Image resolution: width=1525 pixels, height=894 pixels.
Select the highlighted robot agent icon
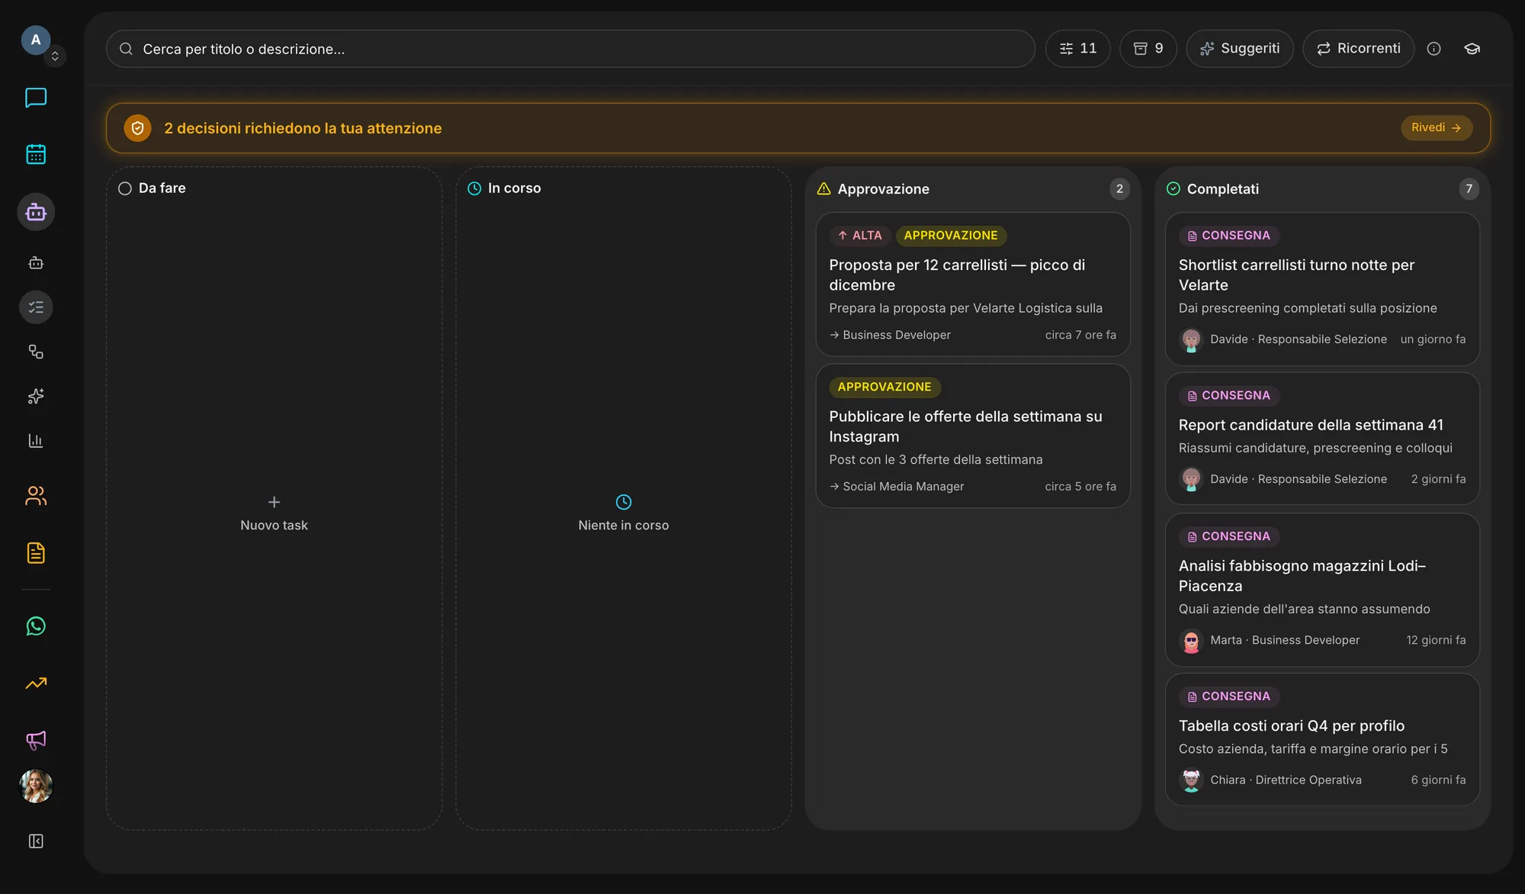click(36, 212)
